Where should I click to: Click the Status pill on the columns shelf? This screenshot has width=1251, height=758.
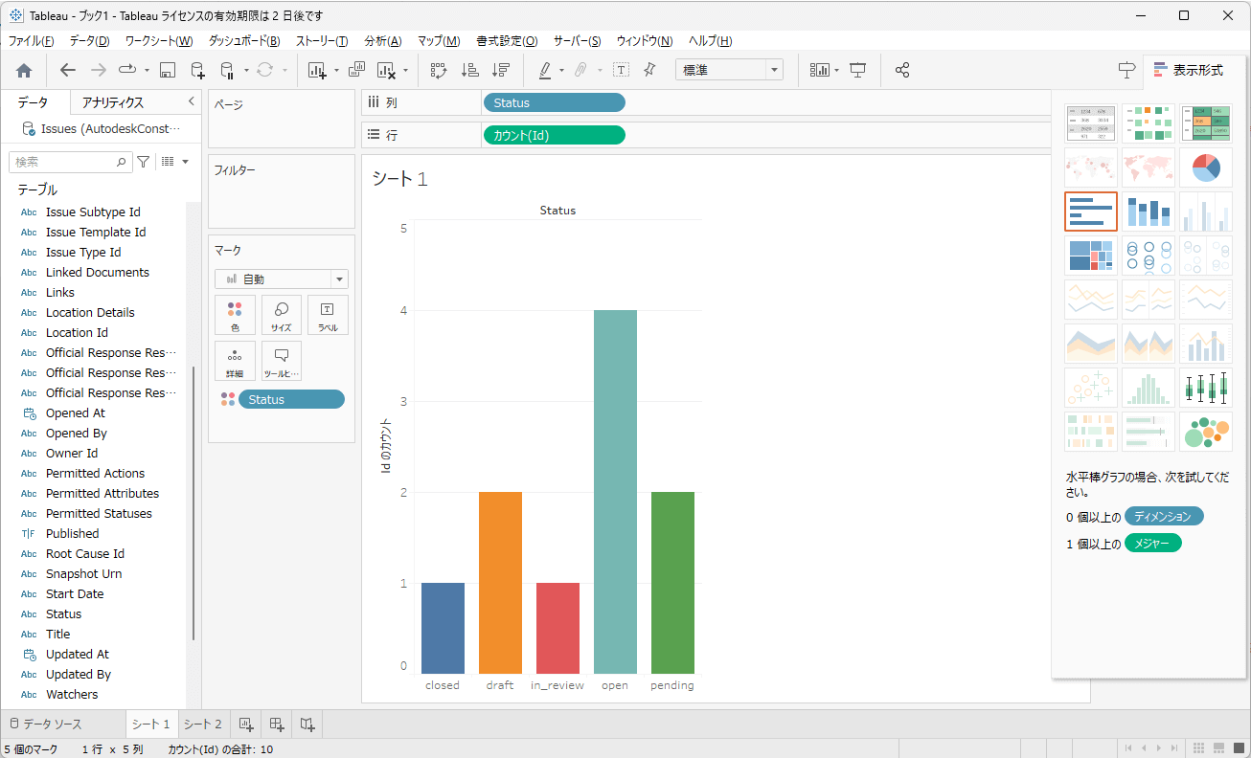(x=555, y=102)
